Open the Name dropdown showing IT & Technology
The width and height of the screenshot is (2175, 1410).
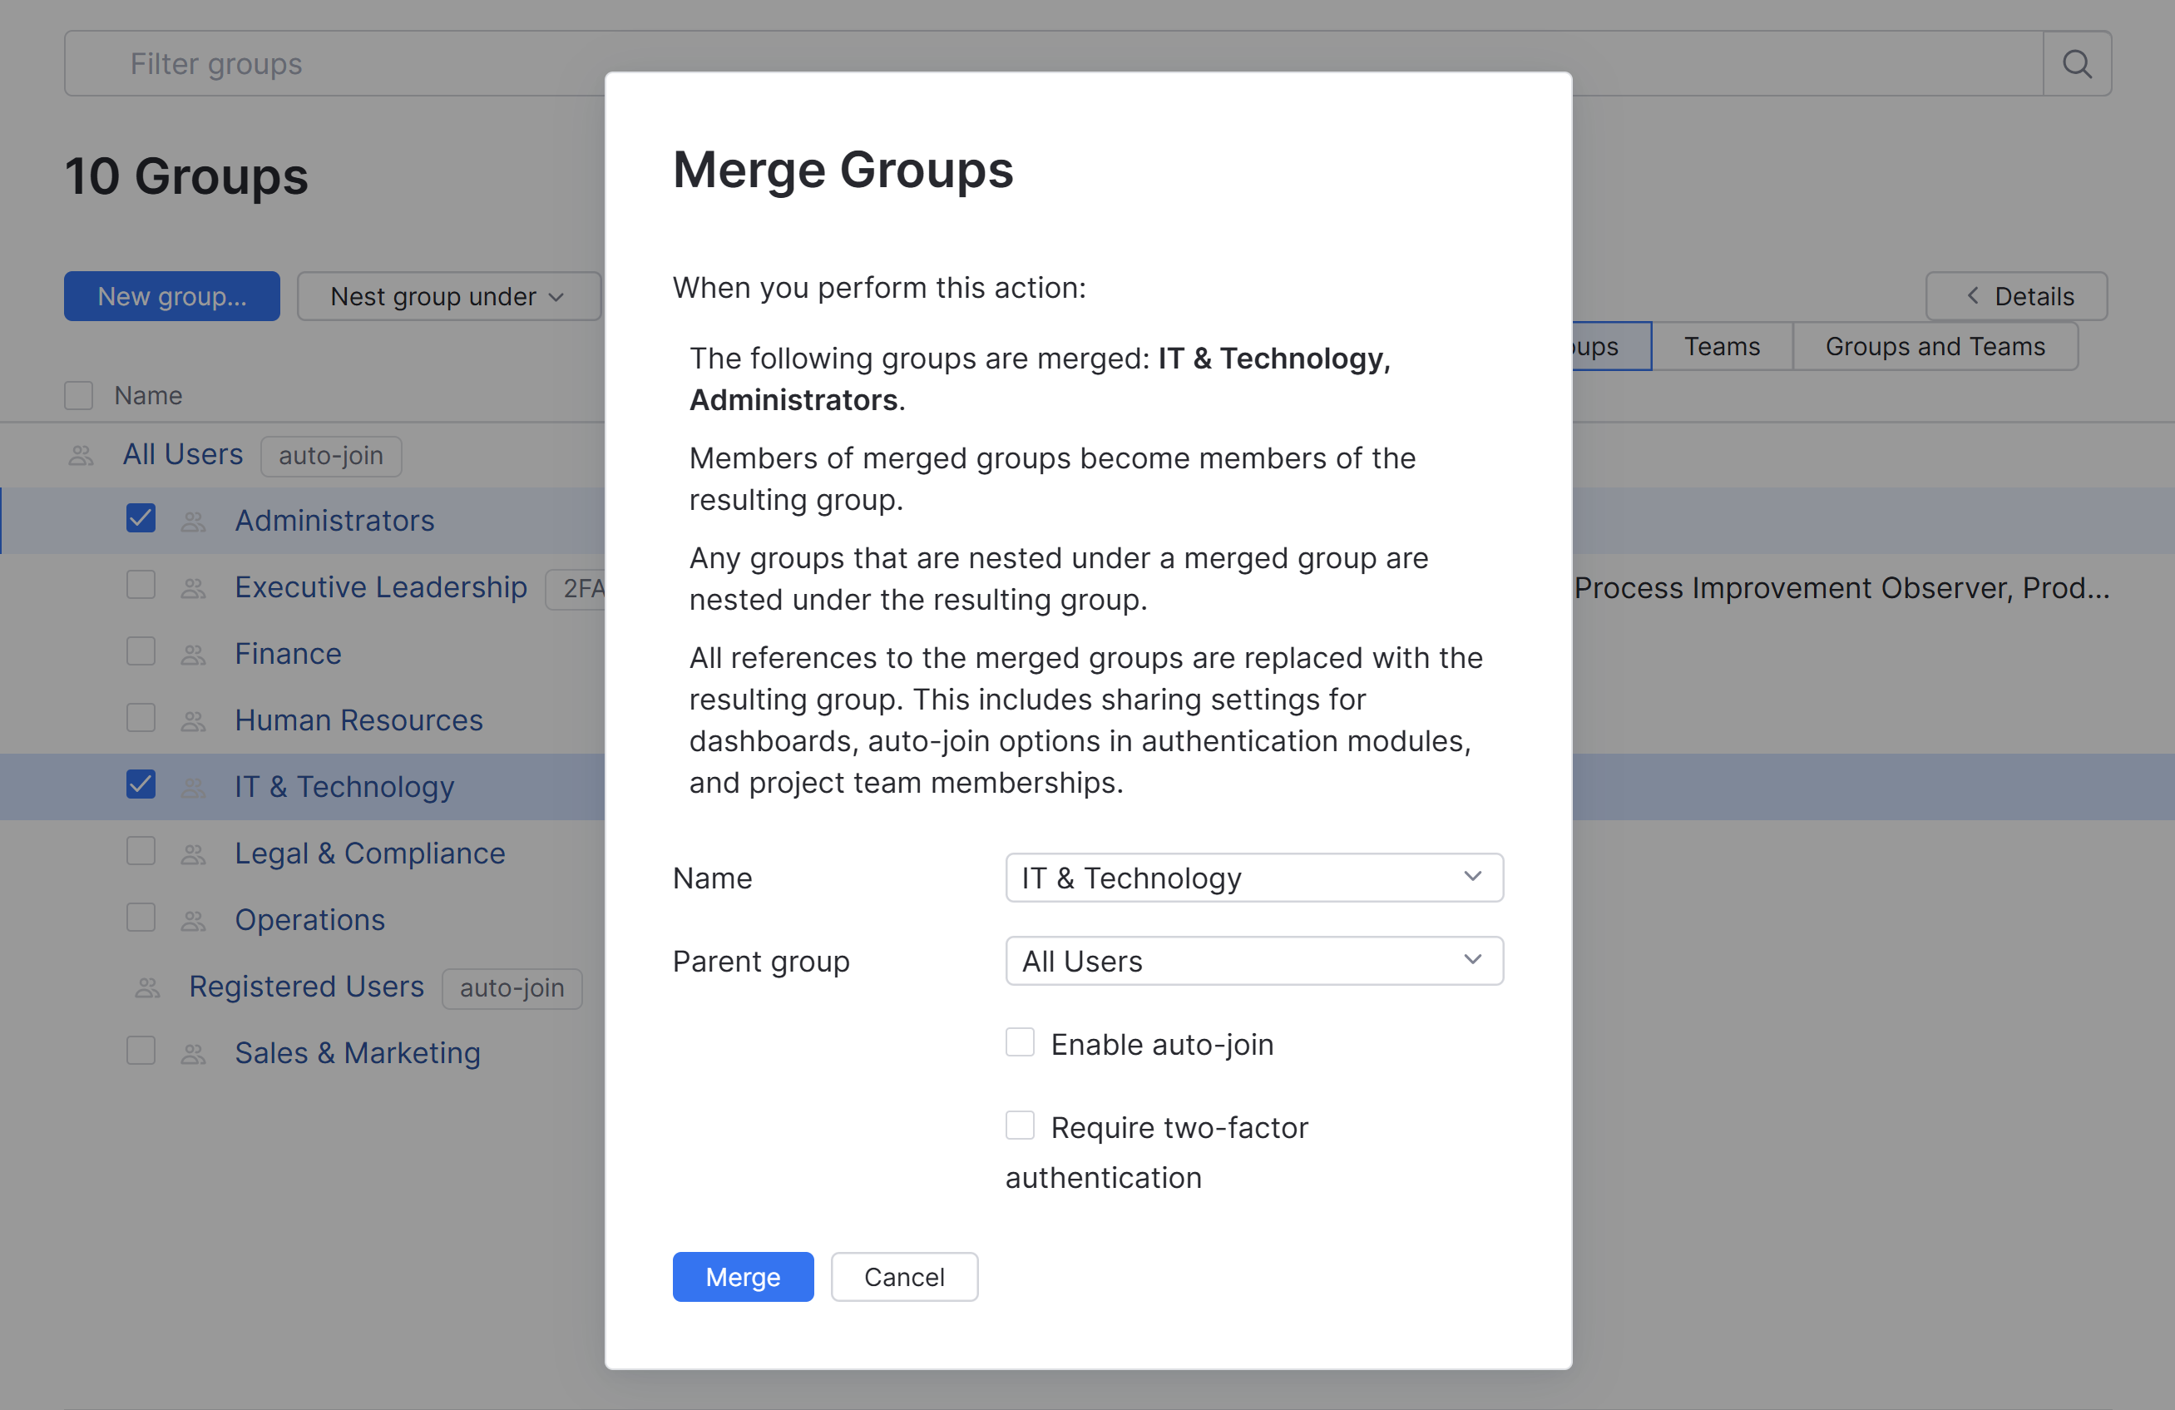point(1253,878)
